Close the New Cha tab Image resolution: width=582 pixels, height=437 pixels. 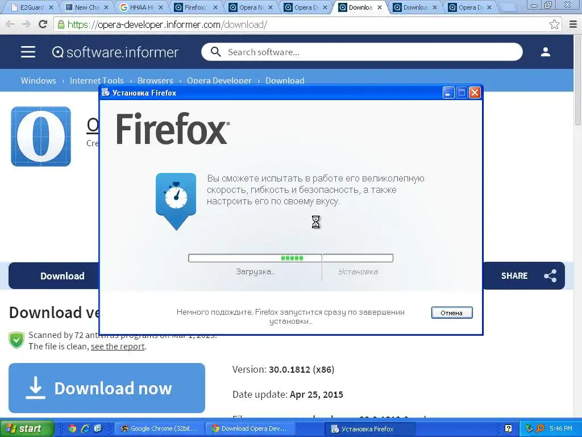(106, 7)
